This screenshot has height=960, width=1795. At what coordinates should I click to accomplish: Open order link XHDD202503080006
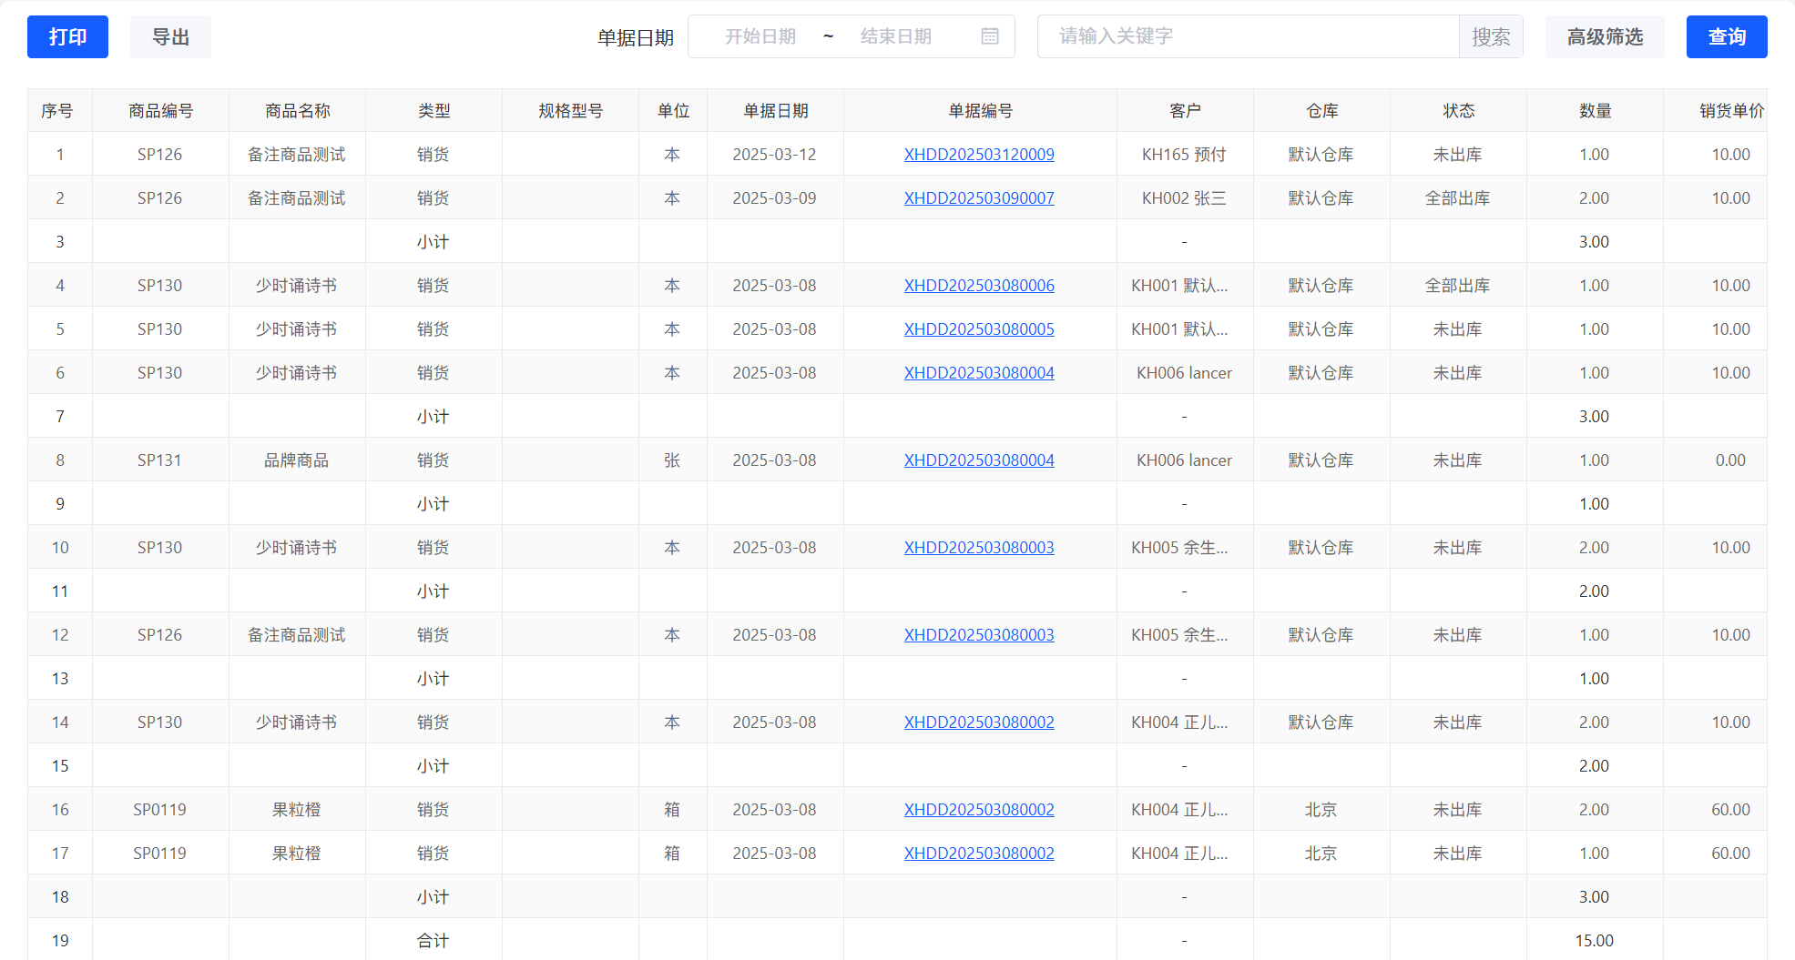click(x=979, y=286)
